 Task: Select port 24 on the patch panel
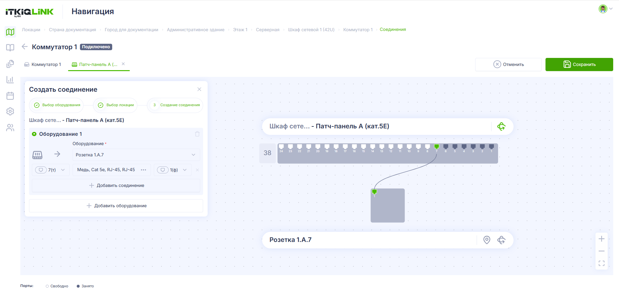click(281, 147)
